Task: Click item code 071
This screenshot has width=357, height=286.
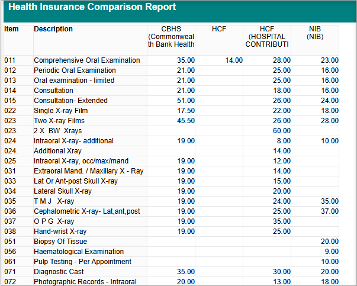Action: pos(10,272)
